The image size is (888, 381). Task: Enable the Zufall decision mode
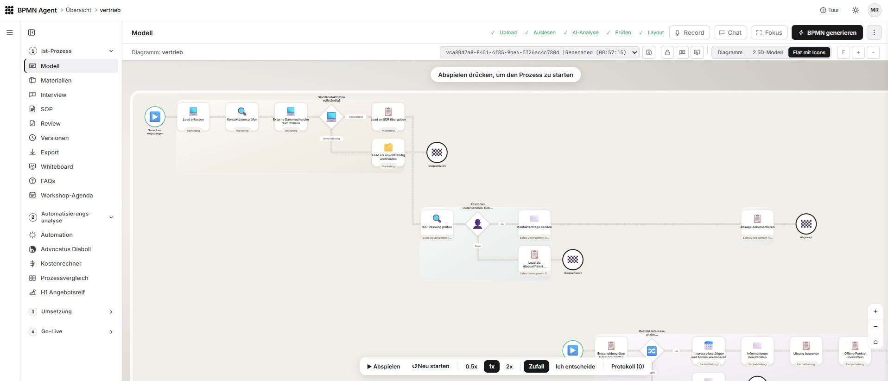pos(536,366)
